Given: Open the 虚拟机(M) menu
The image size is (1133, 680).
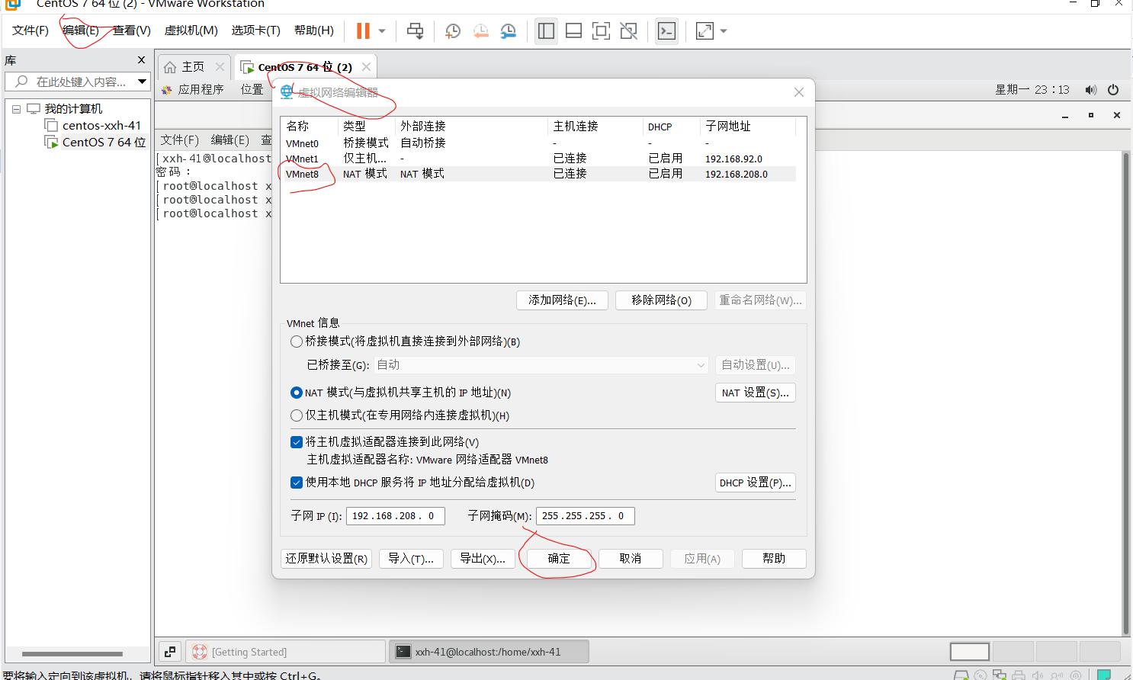Looking at the screenshot, I should pos(191,30).
